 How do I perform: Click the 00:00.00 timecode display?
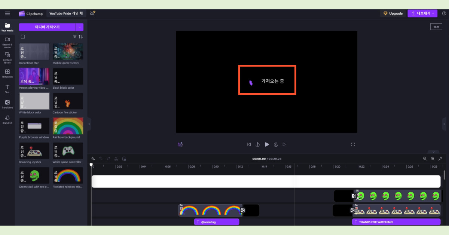(x=259, y=159)
